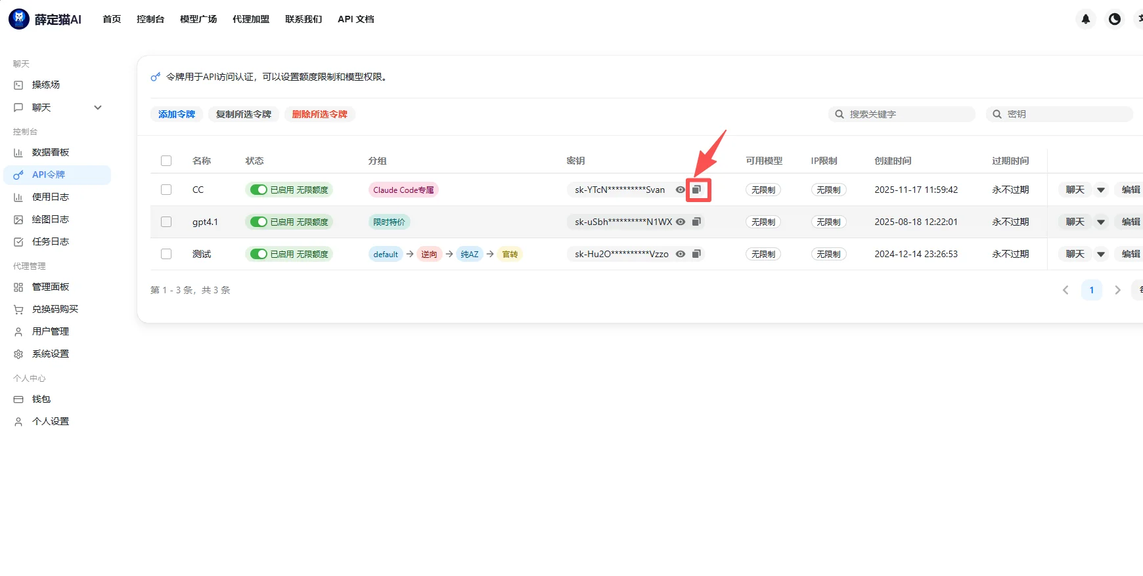Open the CC row 聊天 dropdown arrow
Screen dimensions: 1143x576
[1101, 190]
